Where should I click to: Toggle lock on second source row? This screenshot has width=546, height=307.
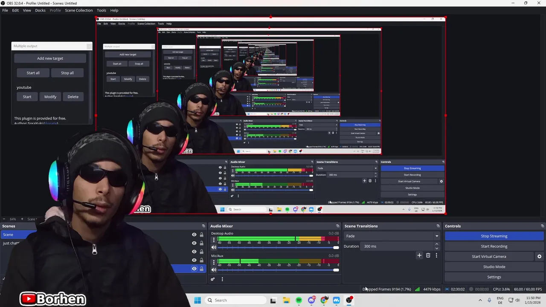coord(201,243)
